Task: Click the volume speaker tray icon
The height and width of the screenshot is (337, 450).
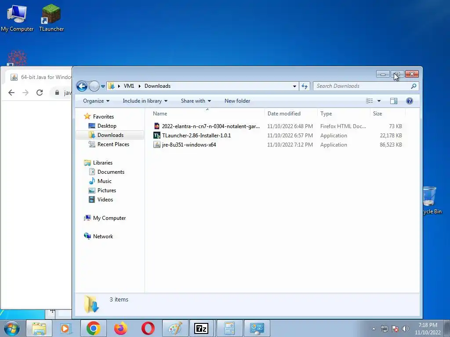Action: pyautogui.click(x=406, y=329)
